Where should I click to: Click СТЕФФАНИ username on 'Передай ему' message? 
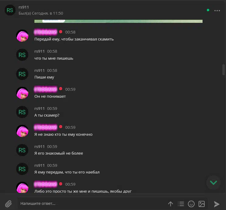(46, 32)
